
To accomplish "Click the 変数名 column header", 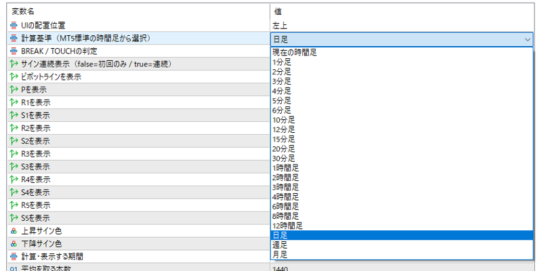I will 23,12.
